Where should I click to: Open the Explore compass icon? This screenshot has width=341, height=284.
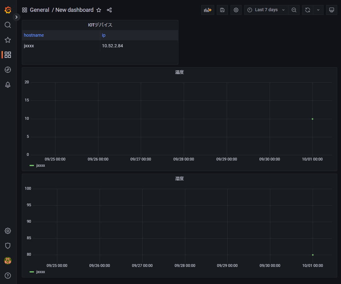(8, 70)
